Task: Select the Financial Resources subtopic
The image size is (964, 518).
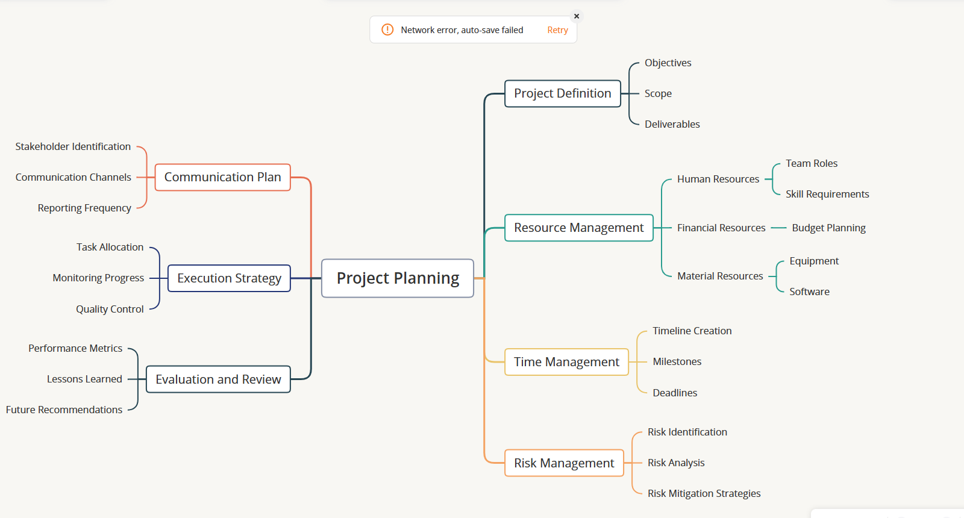Action: pos(721,228)
